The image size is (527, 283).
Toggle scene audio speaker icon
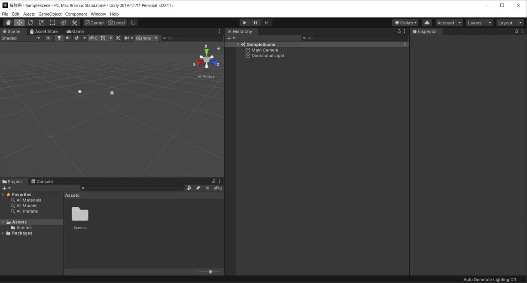point(68,38)
